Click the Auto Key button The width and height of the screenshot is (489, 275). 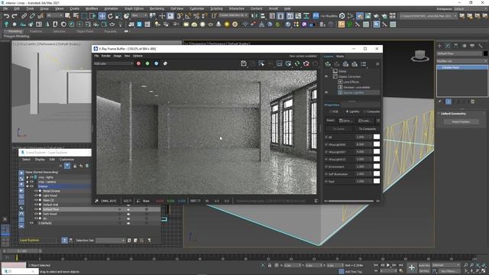click(424, 265)
